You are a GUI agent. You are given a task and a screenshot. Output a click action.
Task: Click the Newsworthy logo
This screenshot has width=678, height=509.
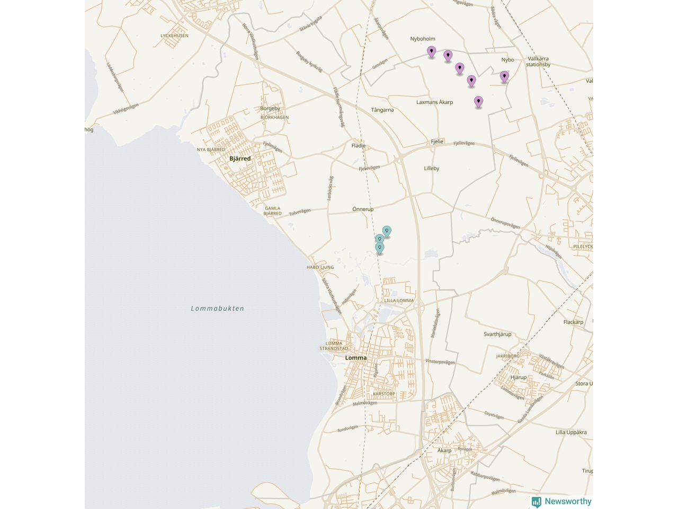coord(561,502)
